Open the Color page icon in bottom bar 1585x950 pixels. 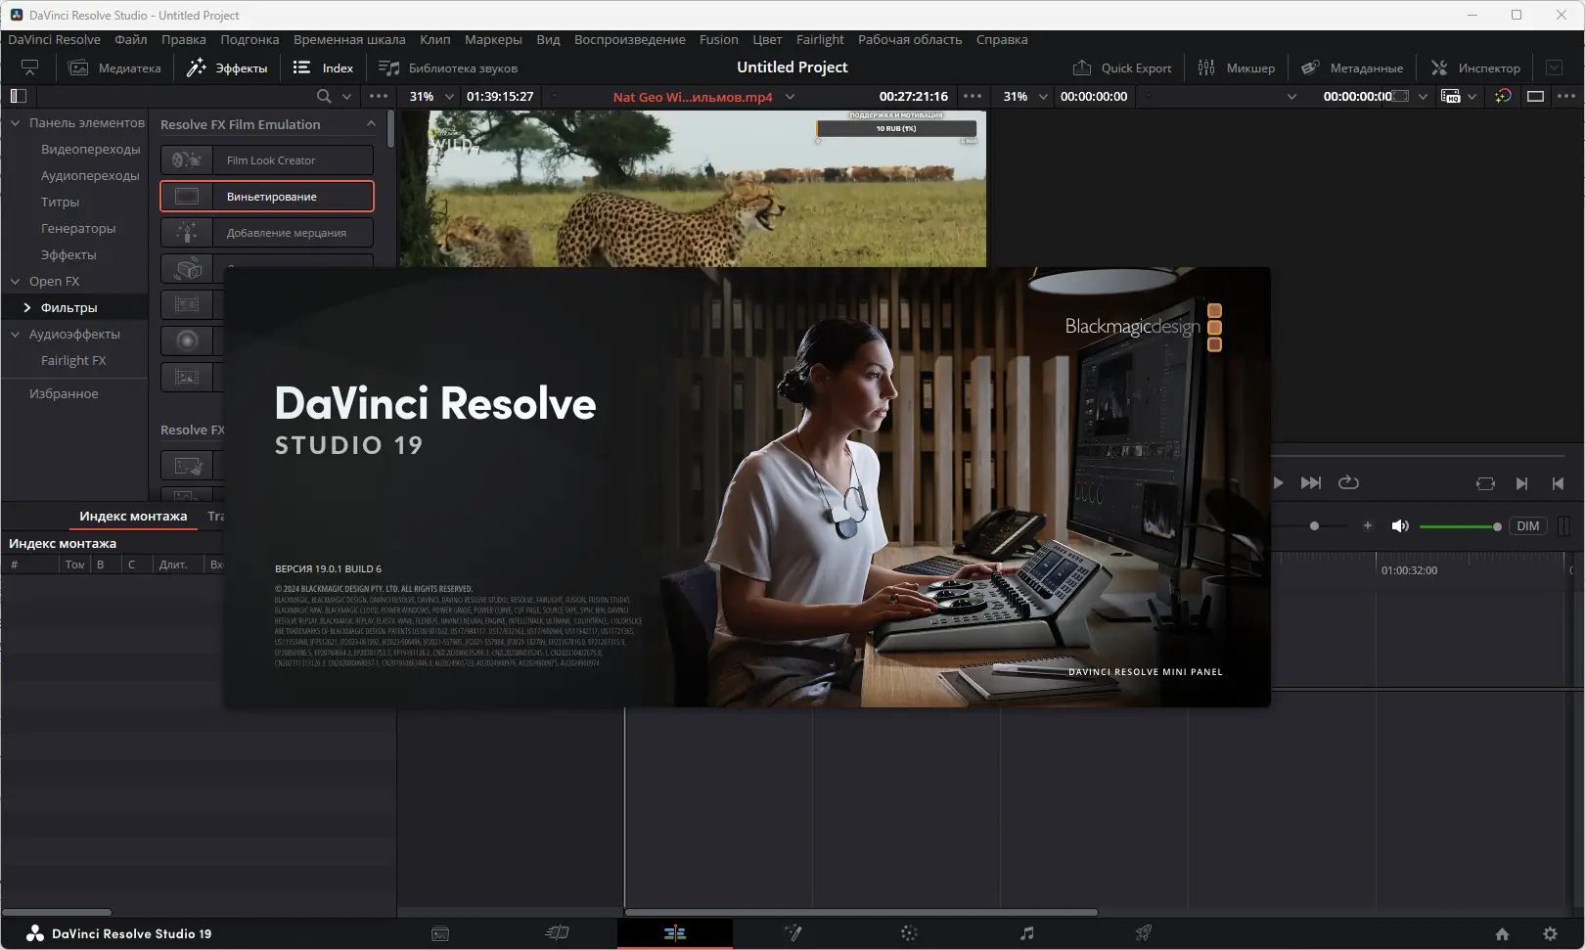click(x=909, y=933)
